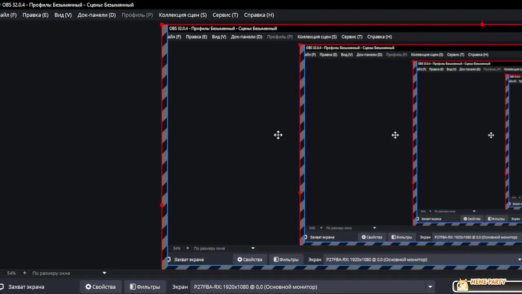The width and height of the screenshot is (522, 294).
Task: Click the dropdown arrow of the main Экран selector
Action: tap(430, 287)
